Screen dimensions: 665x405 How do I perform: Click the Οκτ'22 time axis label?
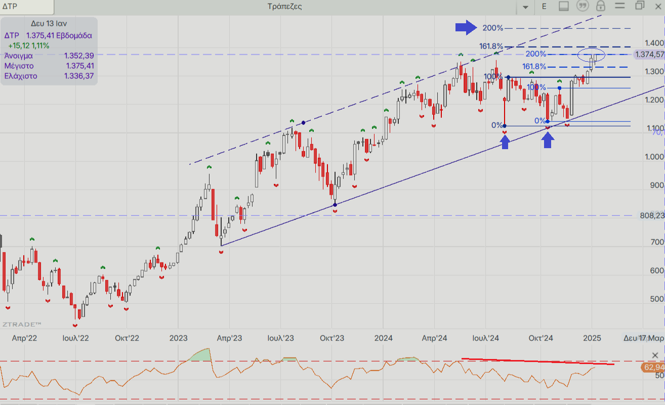(127, 338)
